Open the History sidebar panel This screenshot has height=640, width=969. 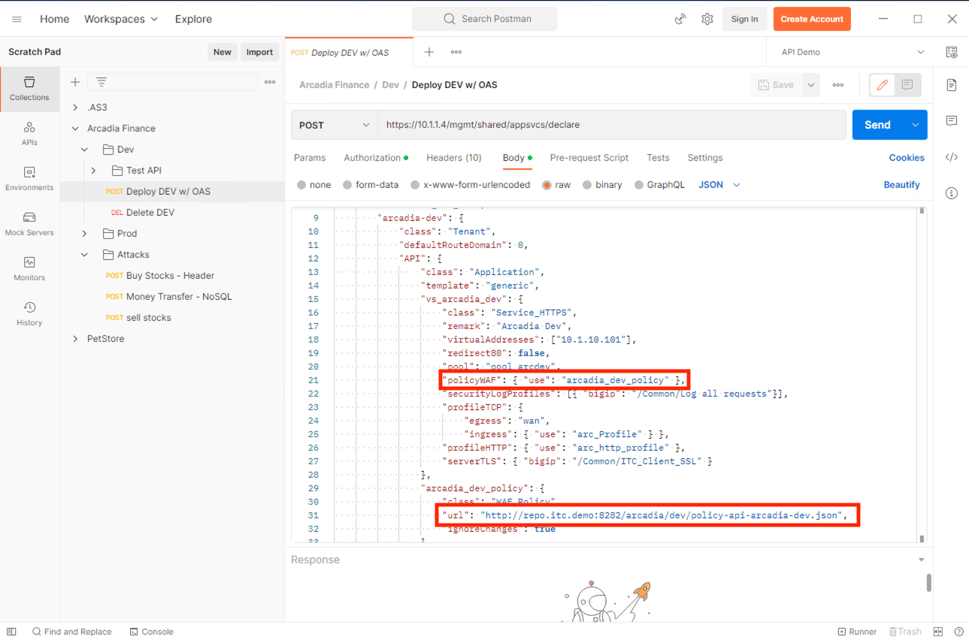pyautogui.click(x=29, y=314)
